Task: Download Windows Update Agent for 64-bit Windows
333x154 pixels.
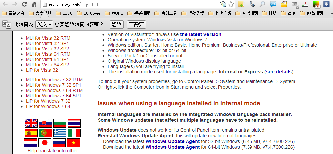Action: 173,147
